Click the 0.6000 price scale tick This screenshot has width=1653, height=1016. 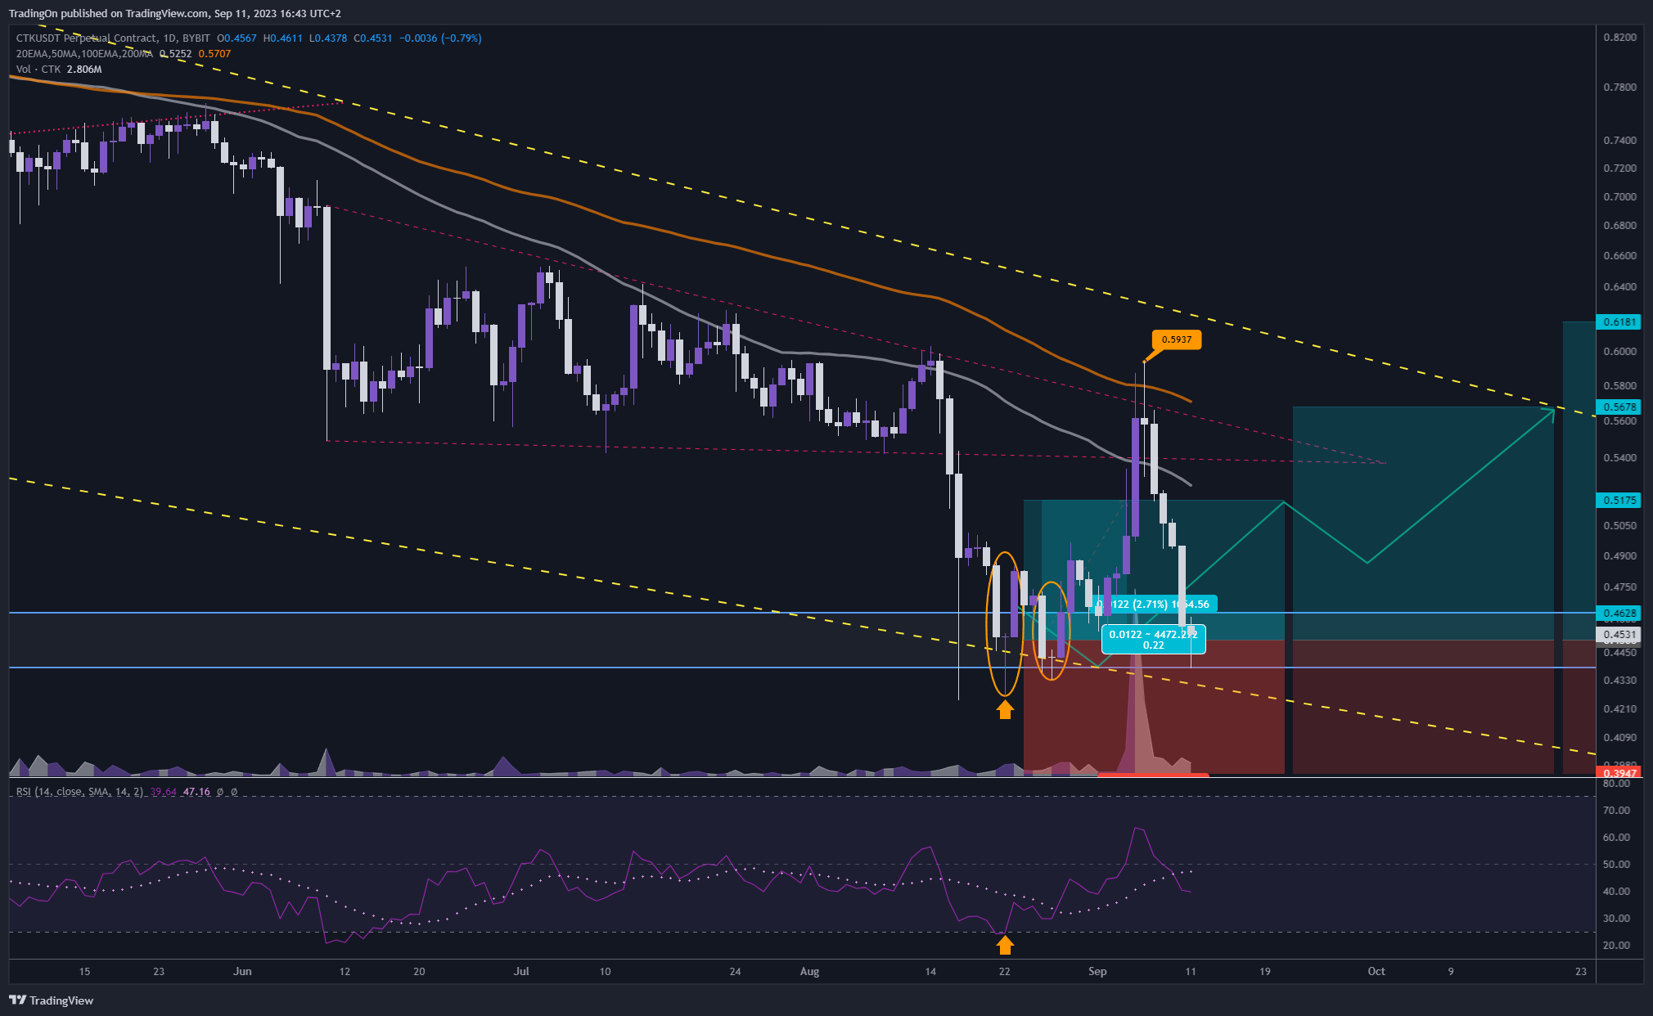[1619, 352]
